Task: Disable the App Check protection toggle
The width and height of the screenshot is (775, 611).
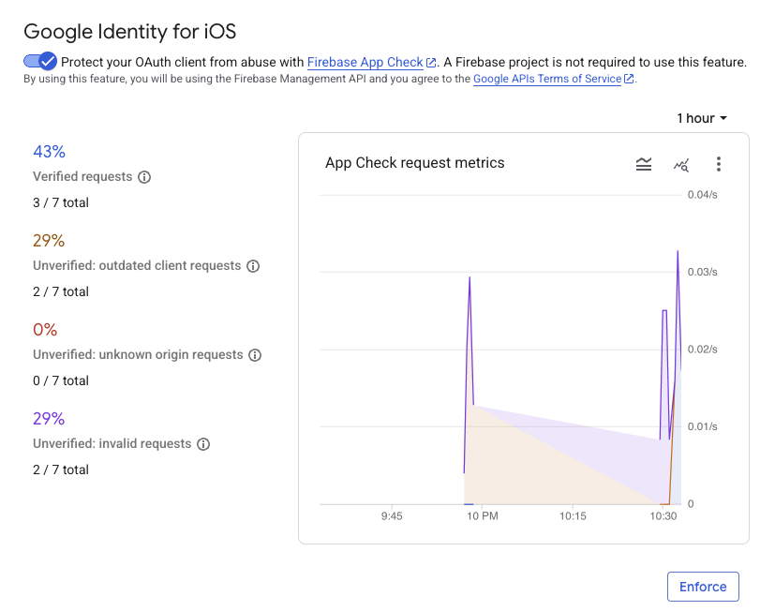Action: pyautogui.click(x=39, y=61)
